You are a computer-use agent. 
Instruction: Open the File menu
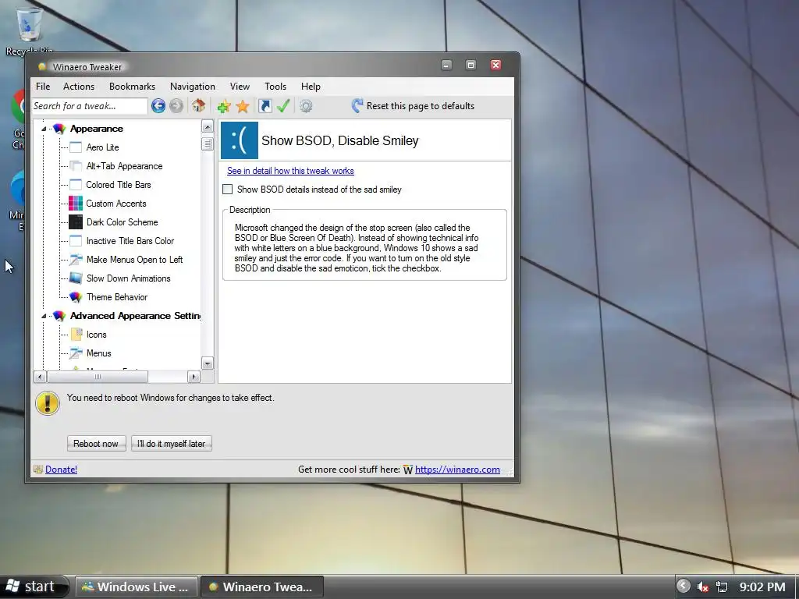pos(43,86)
